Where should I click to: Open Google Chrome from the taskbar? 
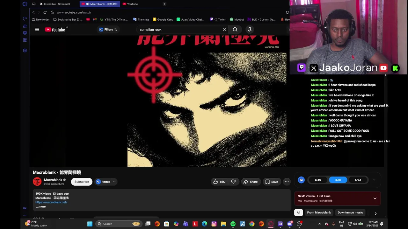coord(252,224)
